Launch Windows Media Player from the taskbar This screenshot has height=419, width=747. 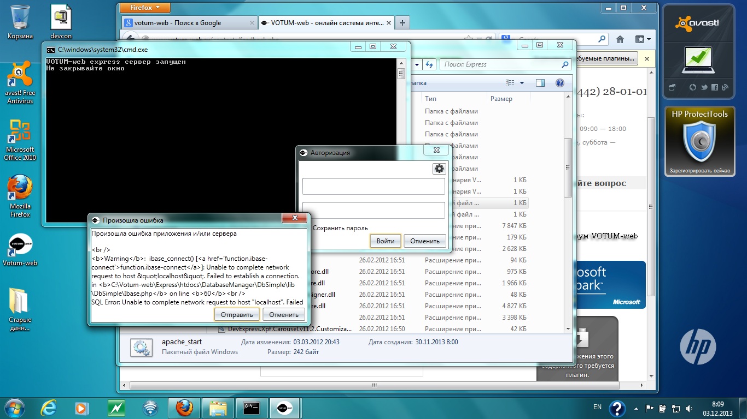(82, 408)
